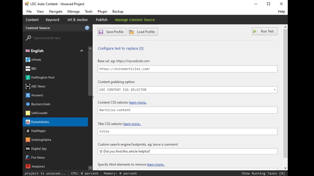
Task: Open the Navigate menu
Action: point(56,12)
